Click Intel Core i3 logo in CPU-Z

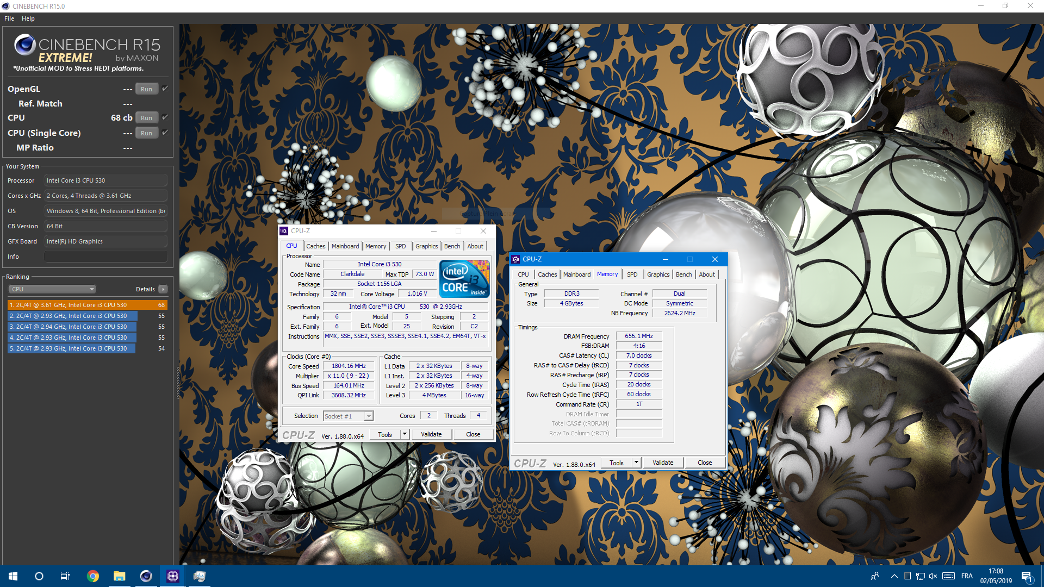click(x=464, y=278)
